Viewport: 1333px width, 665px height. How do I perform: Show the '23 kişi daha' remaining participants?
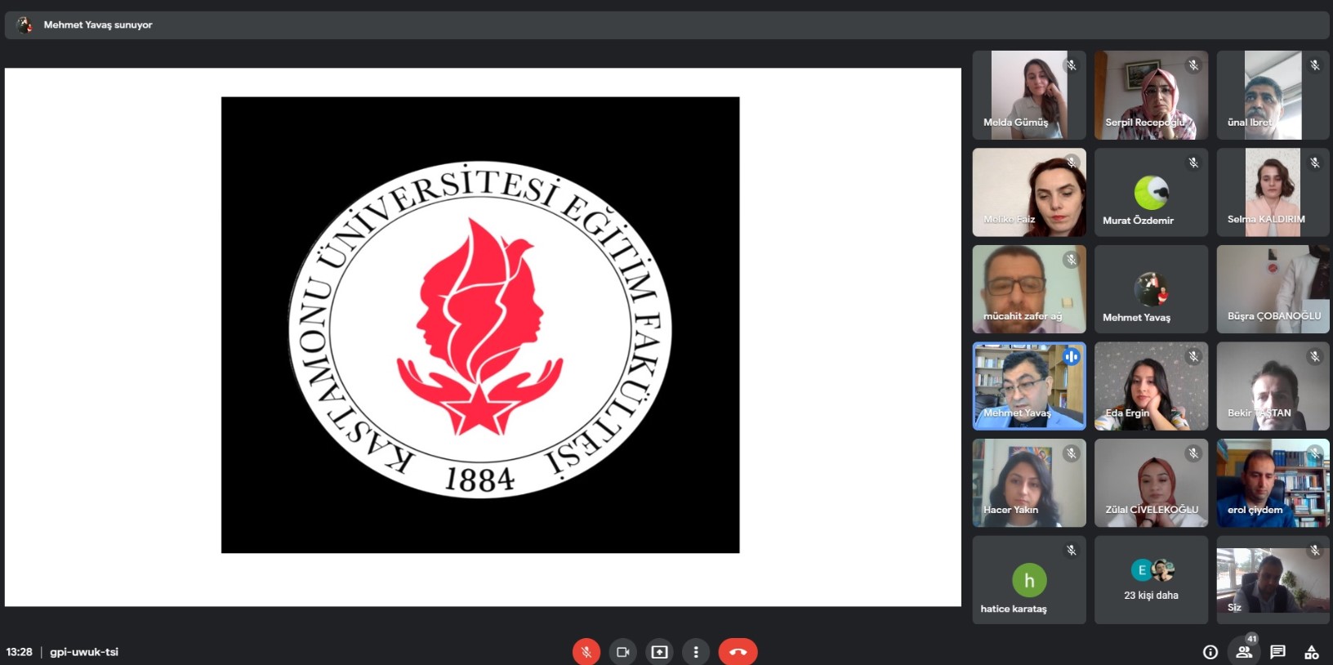tap(1151, 580)
